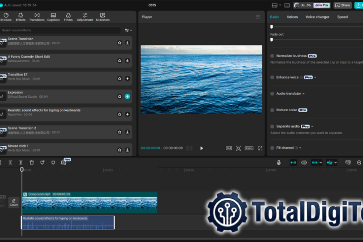This screenshot has width=363, height=242.
Task: Open the Effects panel
Action: pos(20,17)
